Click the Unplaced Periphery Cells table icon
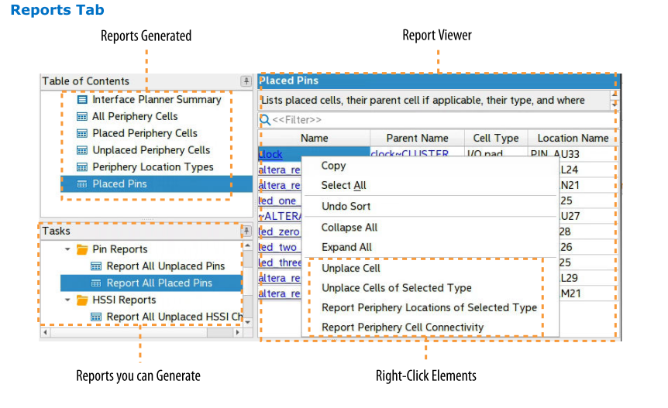 (82, 150)
